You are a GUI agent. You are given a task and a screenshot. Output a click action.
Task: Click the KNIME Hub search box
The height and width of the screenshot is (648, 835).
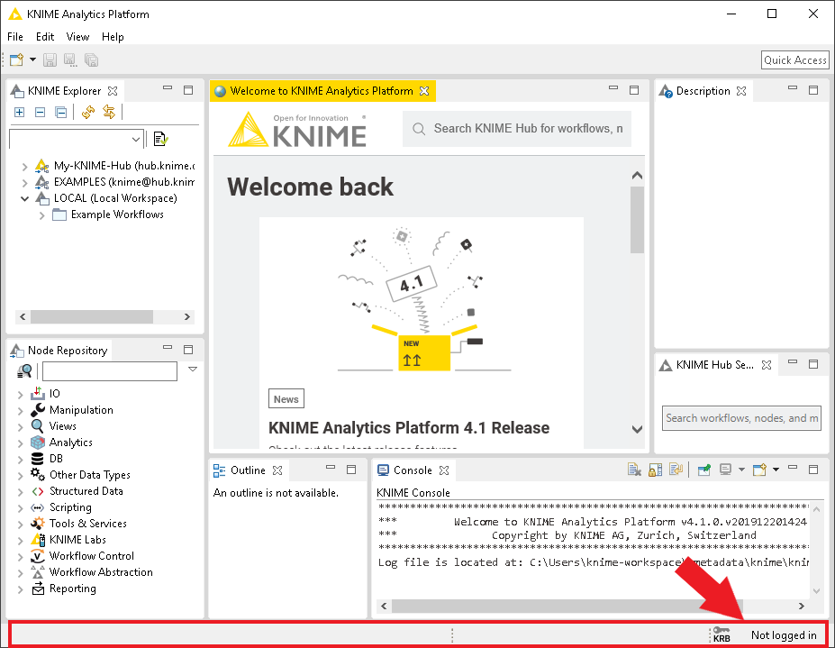517,128
